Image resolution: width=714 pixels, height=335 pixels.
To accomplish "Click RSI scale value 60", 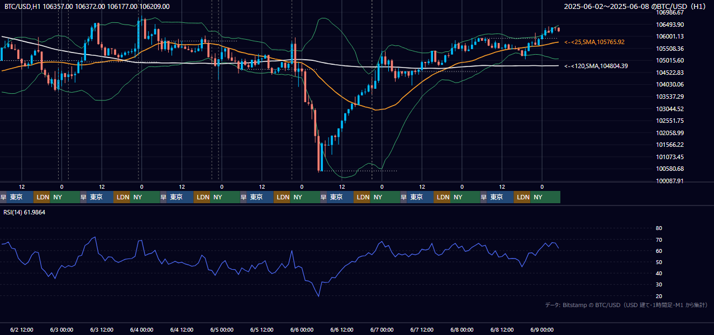I will [x=659, y=251].
